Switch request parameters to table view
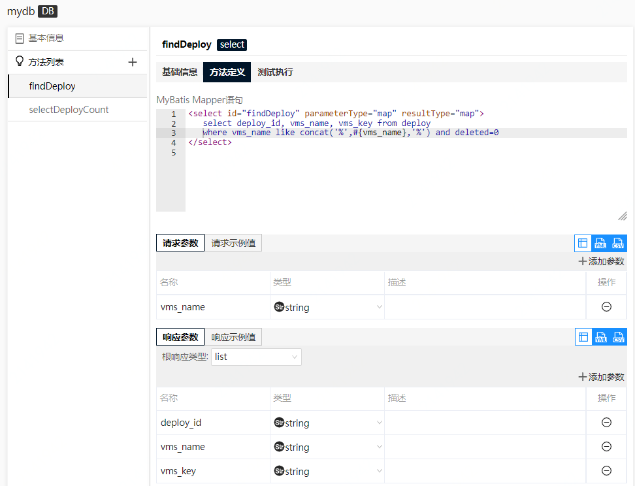Image resolution: width=635 pixels, height=486 pixels. tap(583, 244)
